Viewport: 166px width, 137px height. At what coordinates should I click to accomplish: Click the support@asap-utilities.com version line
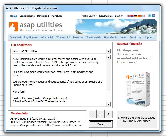coord(46,125)
